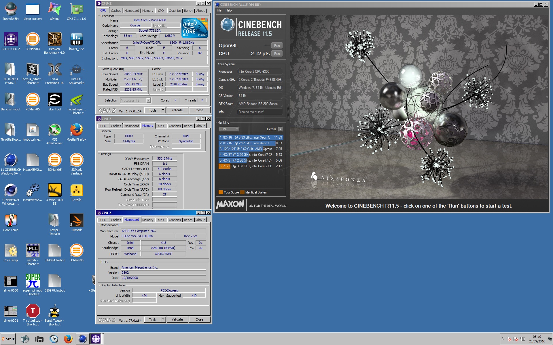
Task: Select ranking row 6 Intel Core 2 2.12
Action: (251, 166)
